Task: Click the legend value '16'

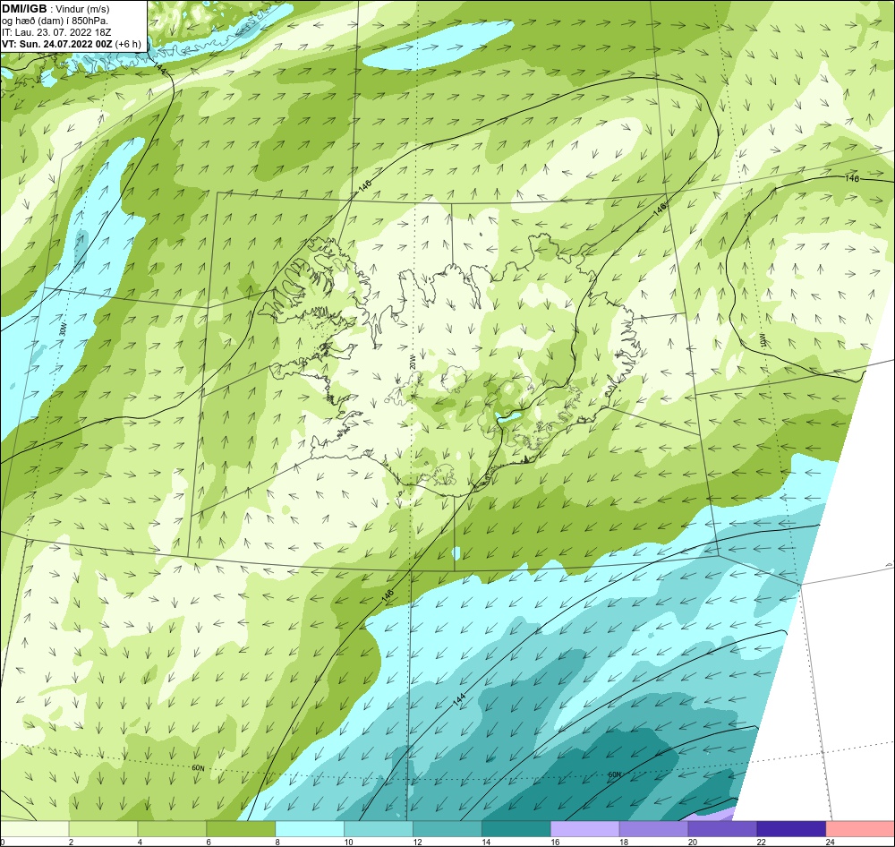Action: point(555,842)
